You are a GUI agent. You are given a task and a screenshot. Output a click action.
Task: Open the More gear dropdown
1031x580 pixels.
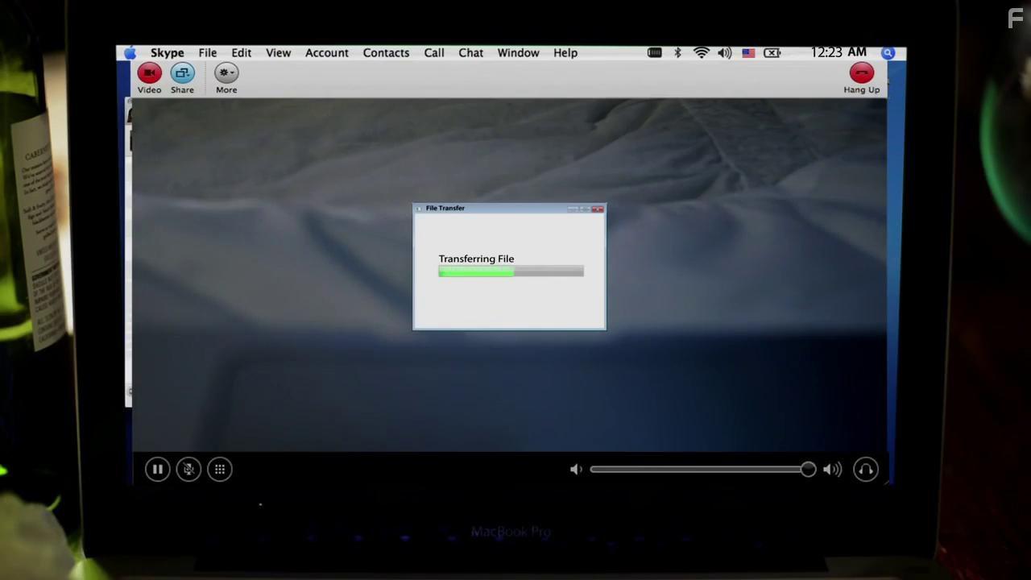(226, 73)
